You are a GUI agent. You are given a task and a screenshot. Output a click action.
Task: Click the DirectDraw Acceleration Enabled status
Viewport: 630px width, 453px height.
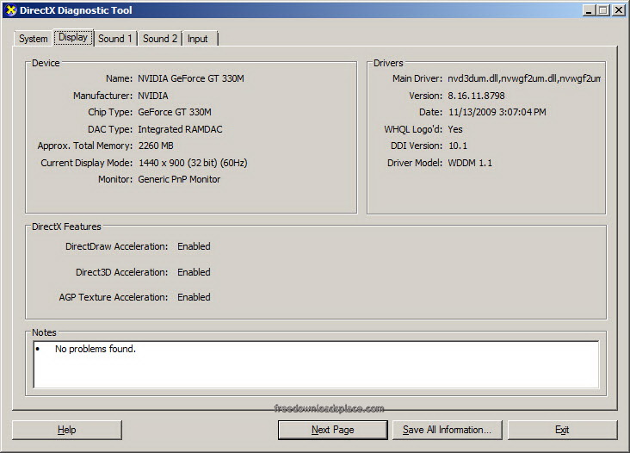194,246
